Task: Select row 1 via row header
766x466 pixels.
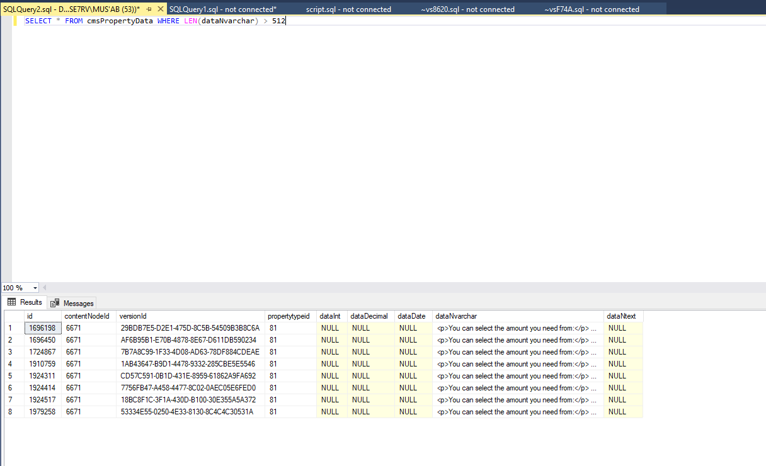Action: tap(14, 328)
